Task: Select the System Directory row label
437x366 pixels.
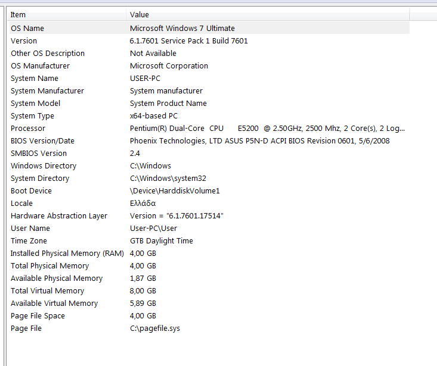Action: (x=40, y=179)
